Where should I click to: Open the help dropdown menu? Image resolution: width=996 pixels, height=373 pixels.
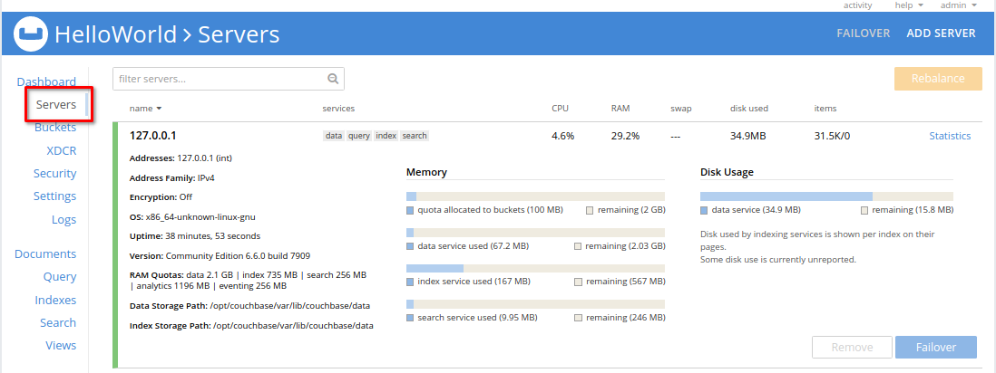909,5
